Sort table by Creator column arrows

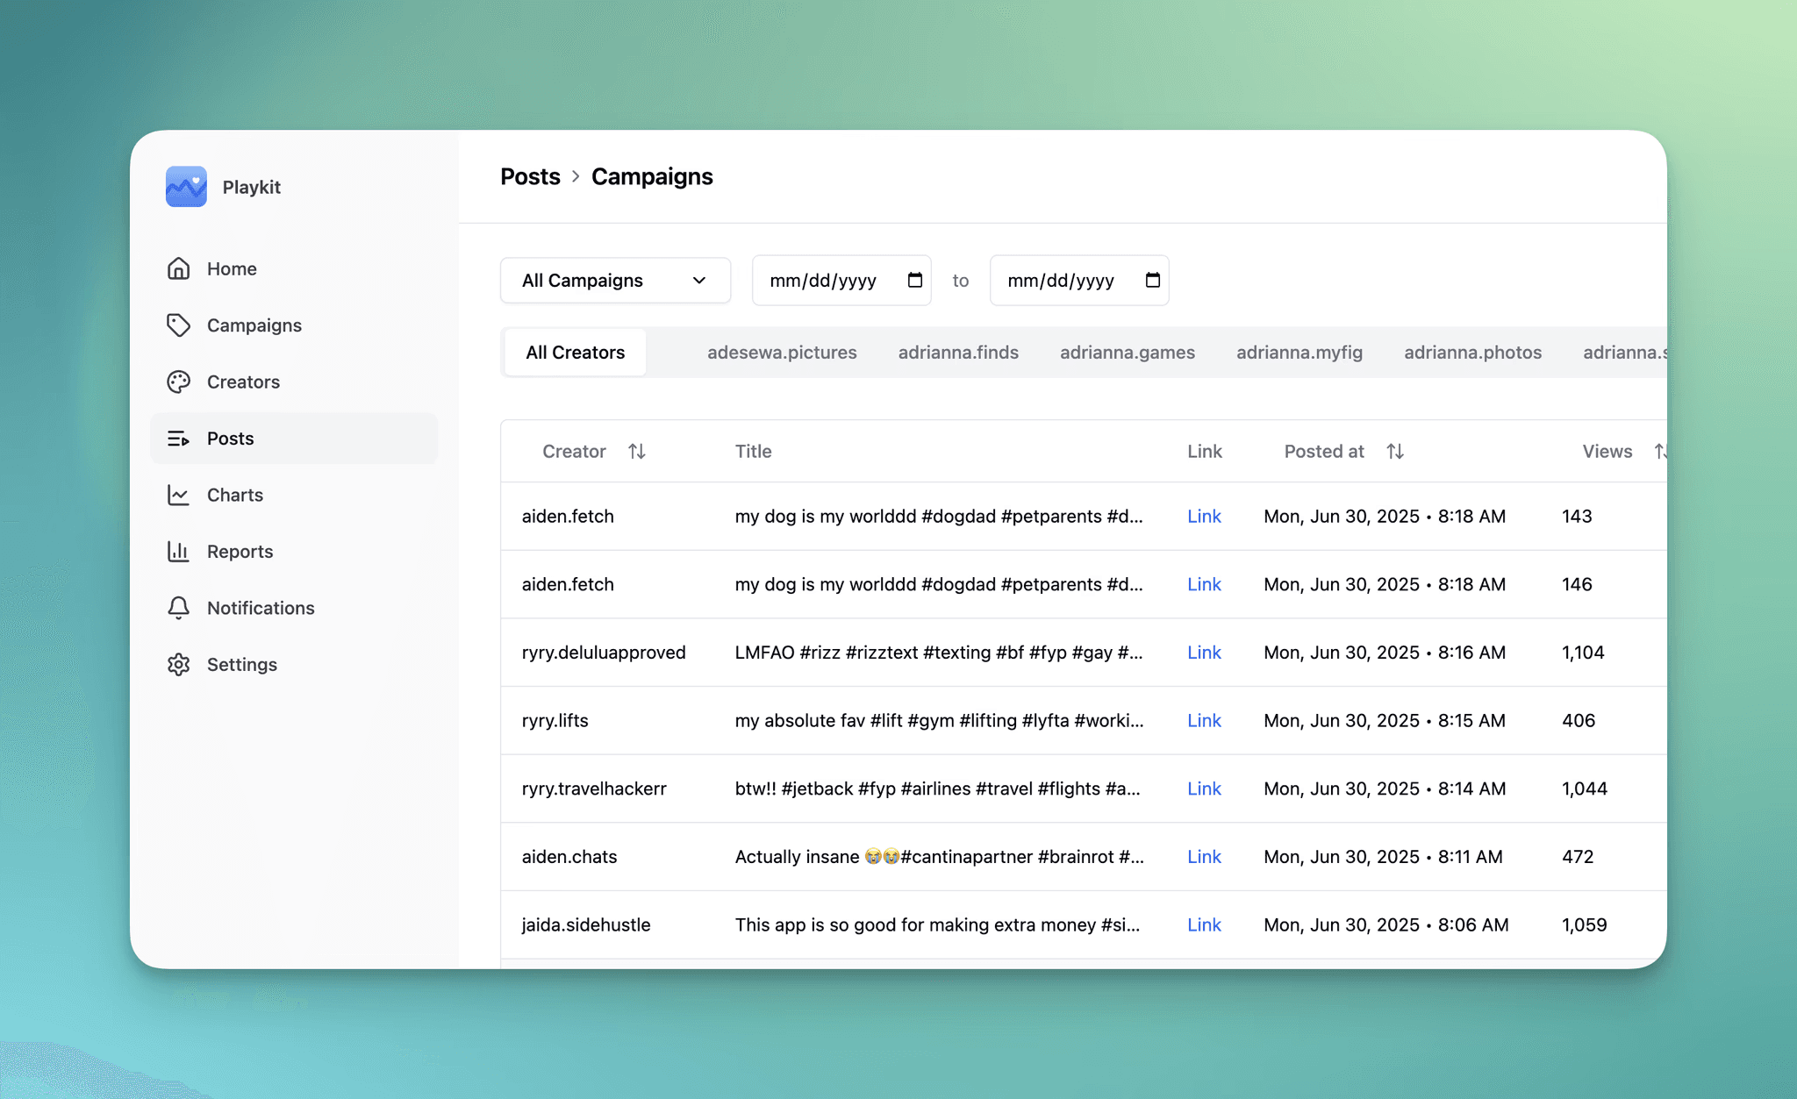point(637,451)
